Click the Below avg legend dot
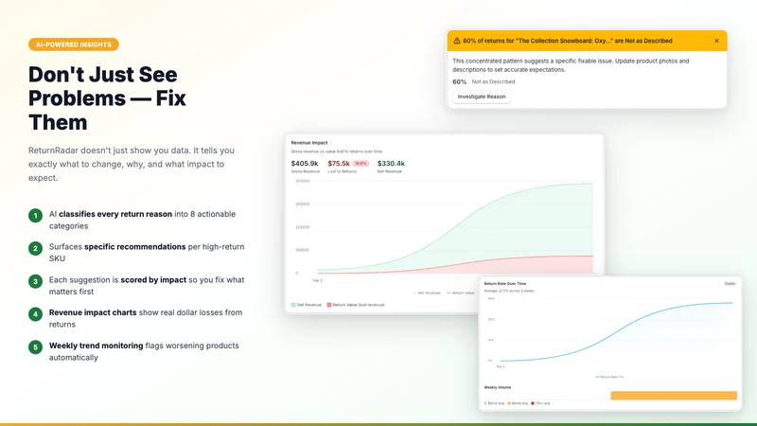The width and height of the screenshot is (757, 426). [x=485, y=403]
